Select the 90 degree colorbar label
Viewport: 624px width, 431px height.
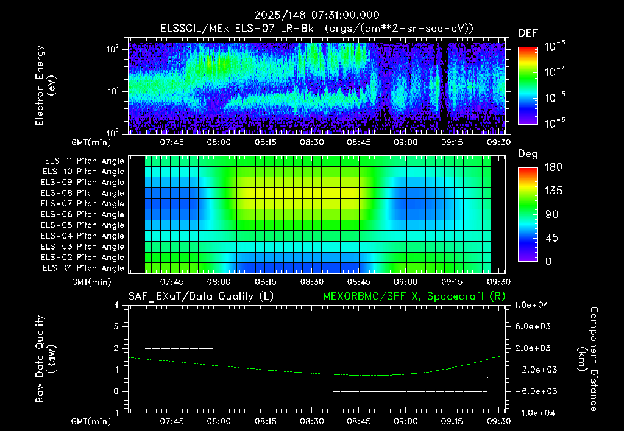[551, 214]
